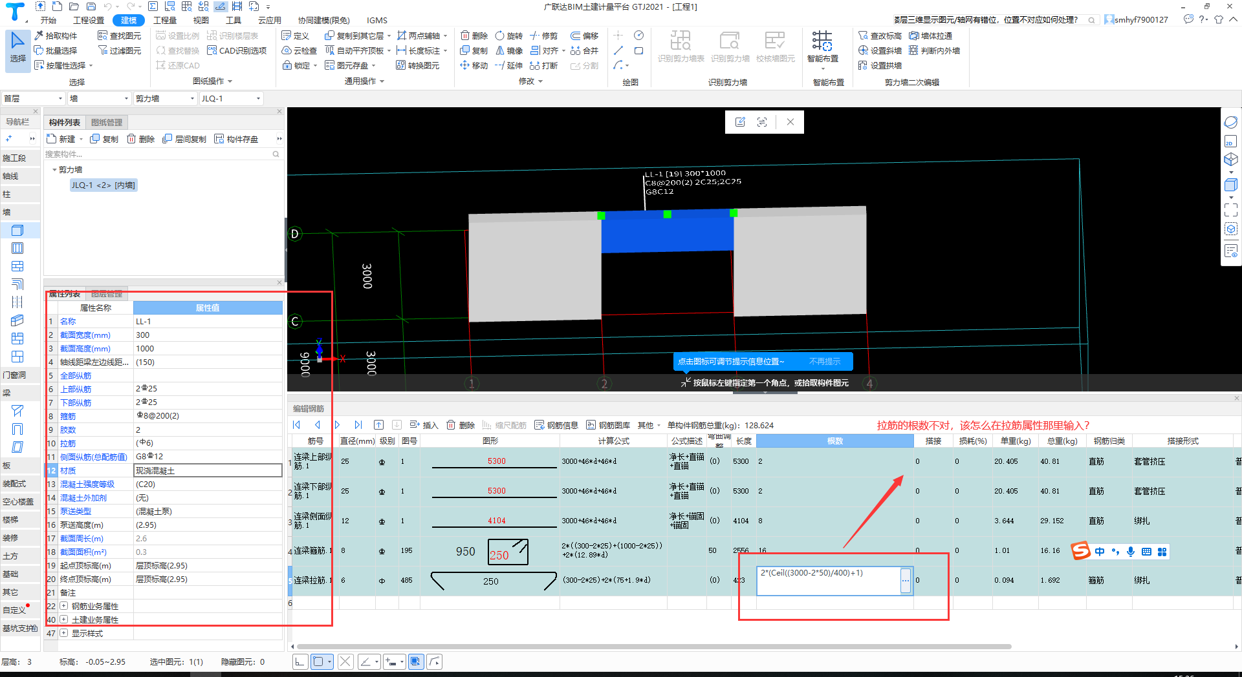Open the 云应用 ribbon tab

point(270,20)
